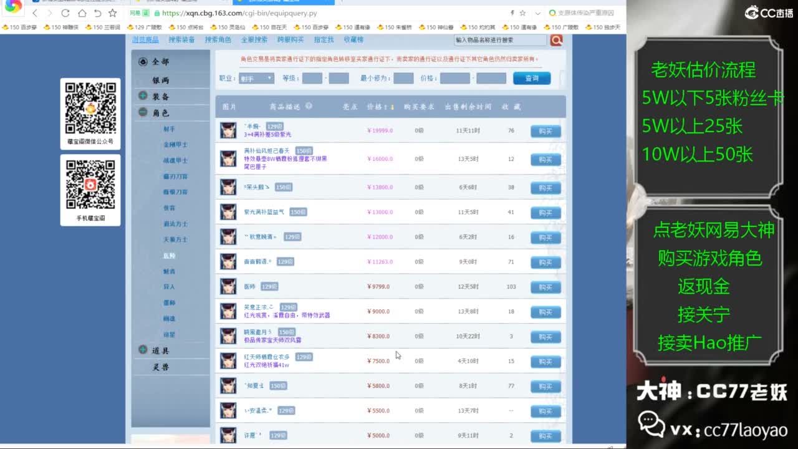Go back using the browser back arrow
This screenshot has height=449, width=798.
[34, 13]
